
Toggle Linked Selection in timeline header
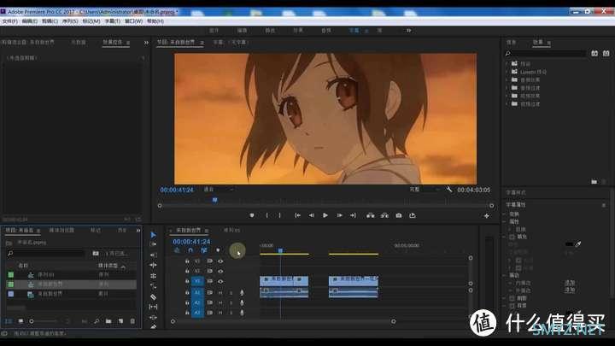(x=204, y=250)
